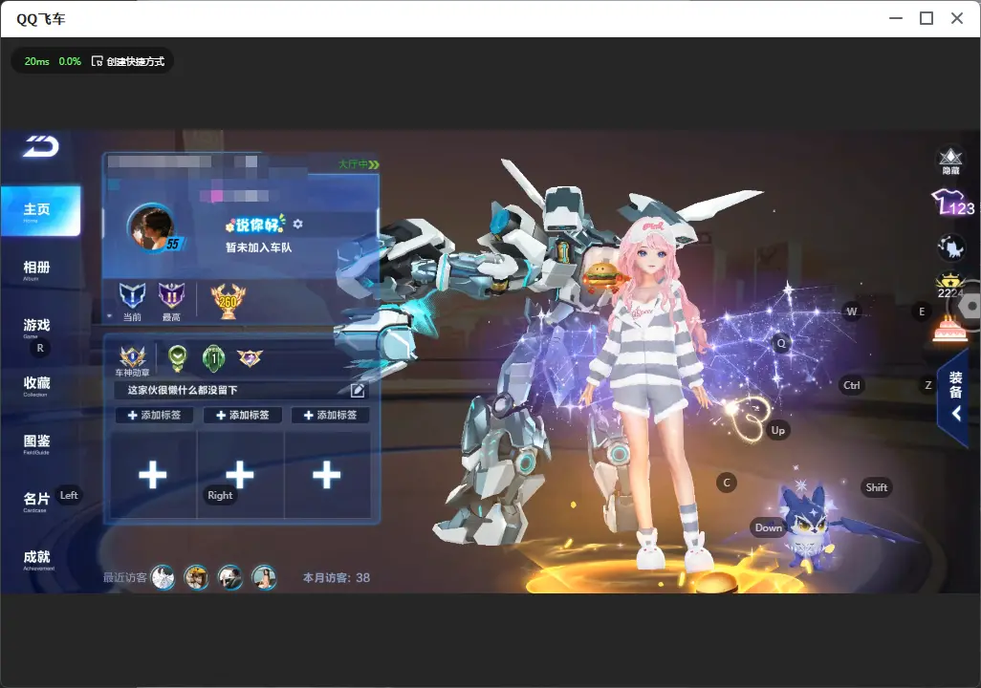Tap the Ctrl virtual key

click(852, 385)
